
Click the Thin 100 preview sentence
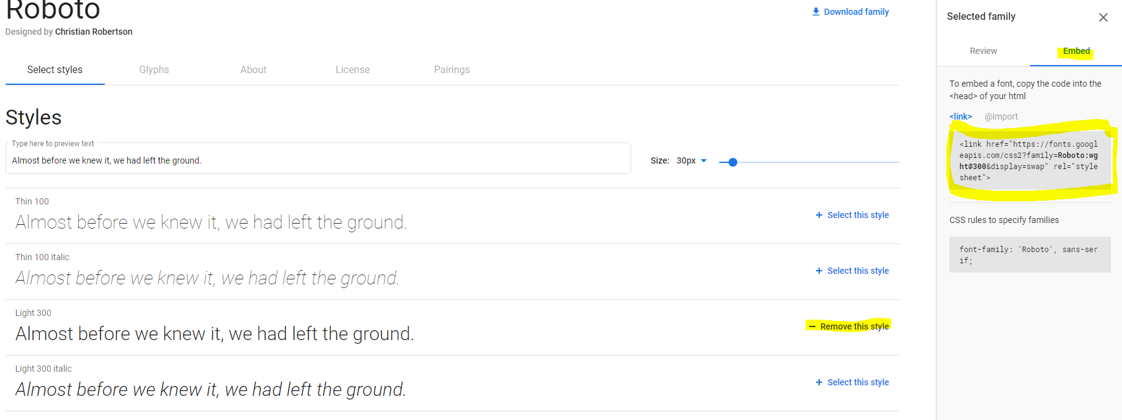[212, 222]
